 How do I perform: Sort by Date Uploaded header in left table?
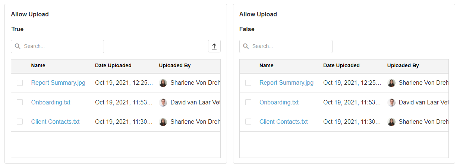113,66
